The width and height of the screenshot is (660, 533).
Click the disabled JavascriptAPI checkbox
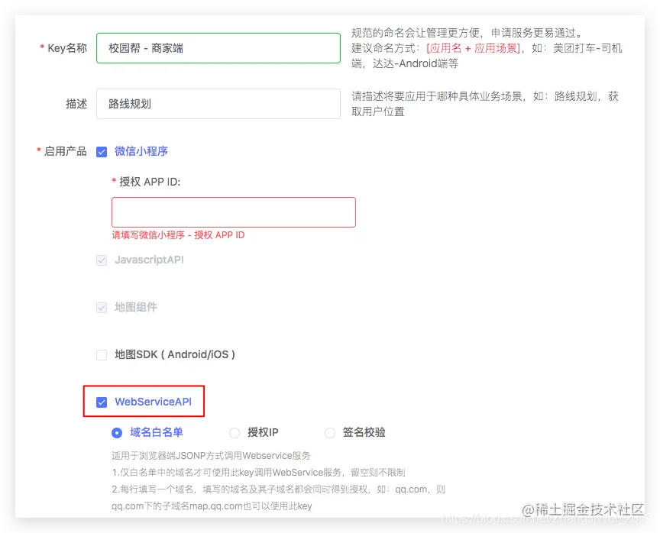pyautogui.click(x=101, y=260)
